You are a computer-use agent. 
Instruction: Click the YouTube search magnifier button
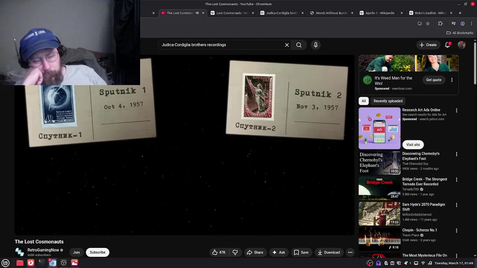pyautogui.click(x=299, y=45)
